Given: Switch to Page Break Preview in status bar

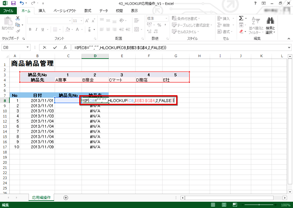Looking at the screenshot, I should tap(235, 205).
